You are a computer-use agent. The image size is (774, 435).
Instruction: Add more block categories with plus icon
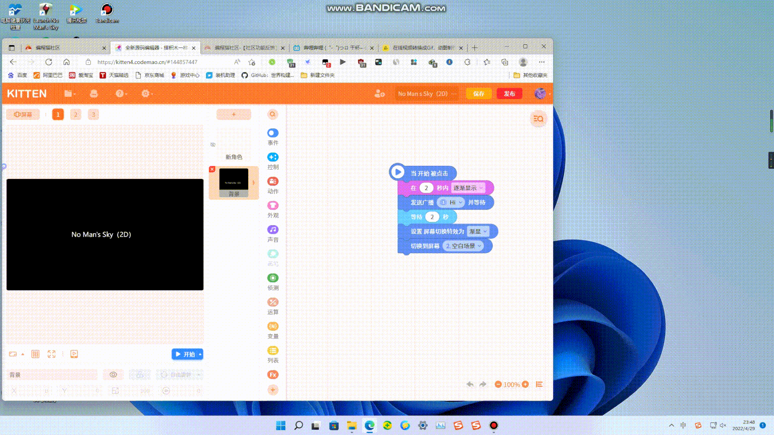point(273,390)
